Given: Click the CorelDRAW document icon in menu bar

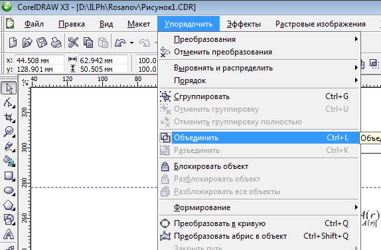Looking at the screenshot, I should click(x=10, y=24).
